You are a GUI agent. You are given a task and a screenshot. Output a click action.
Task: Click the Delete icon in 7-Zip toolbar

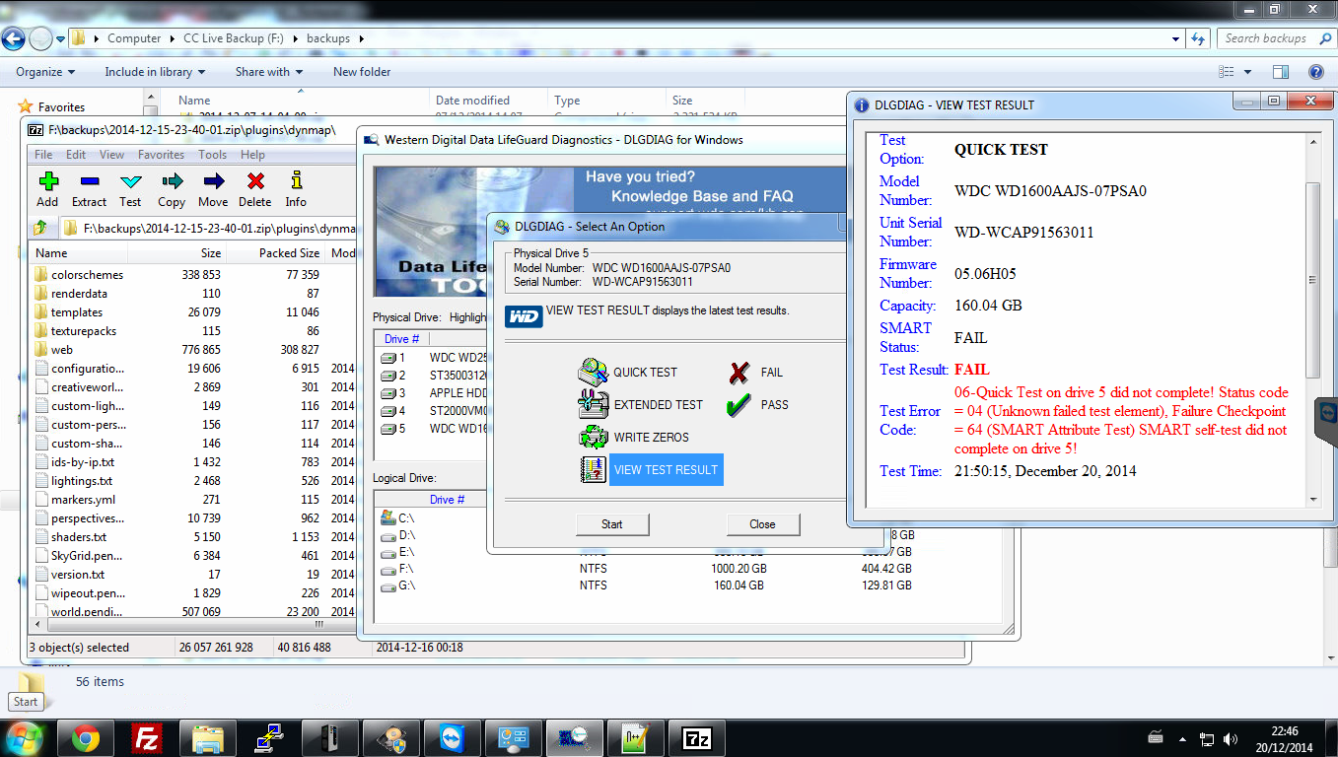(x=255, y=181)
